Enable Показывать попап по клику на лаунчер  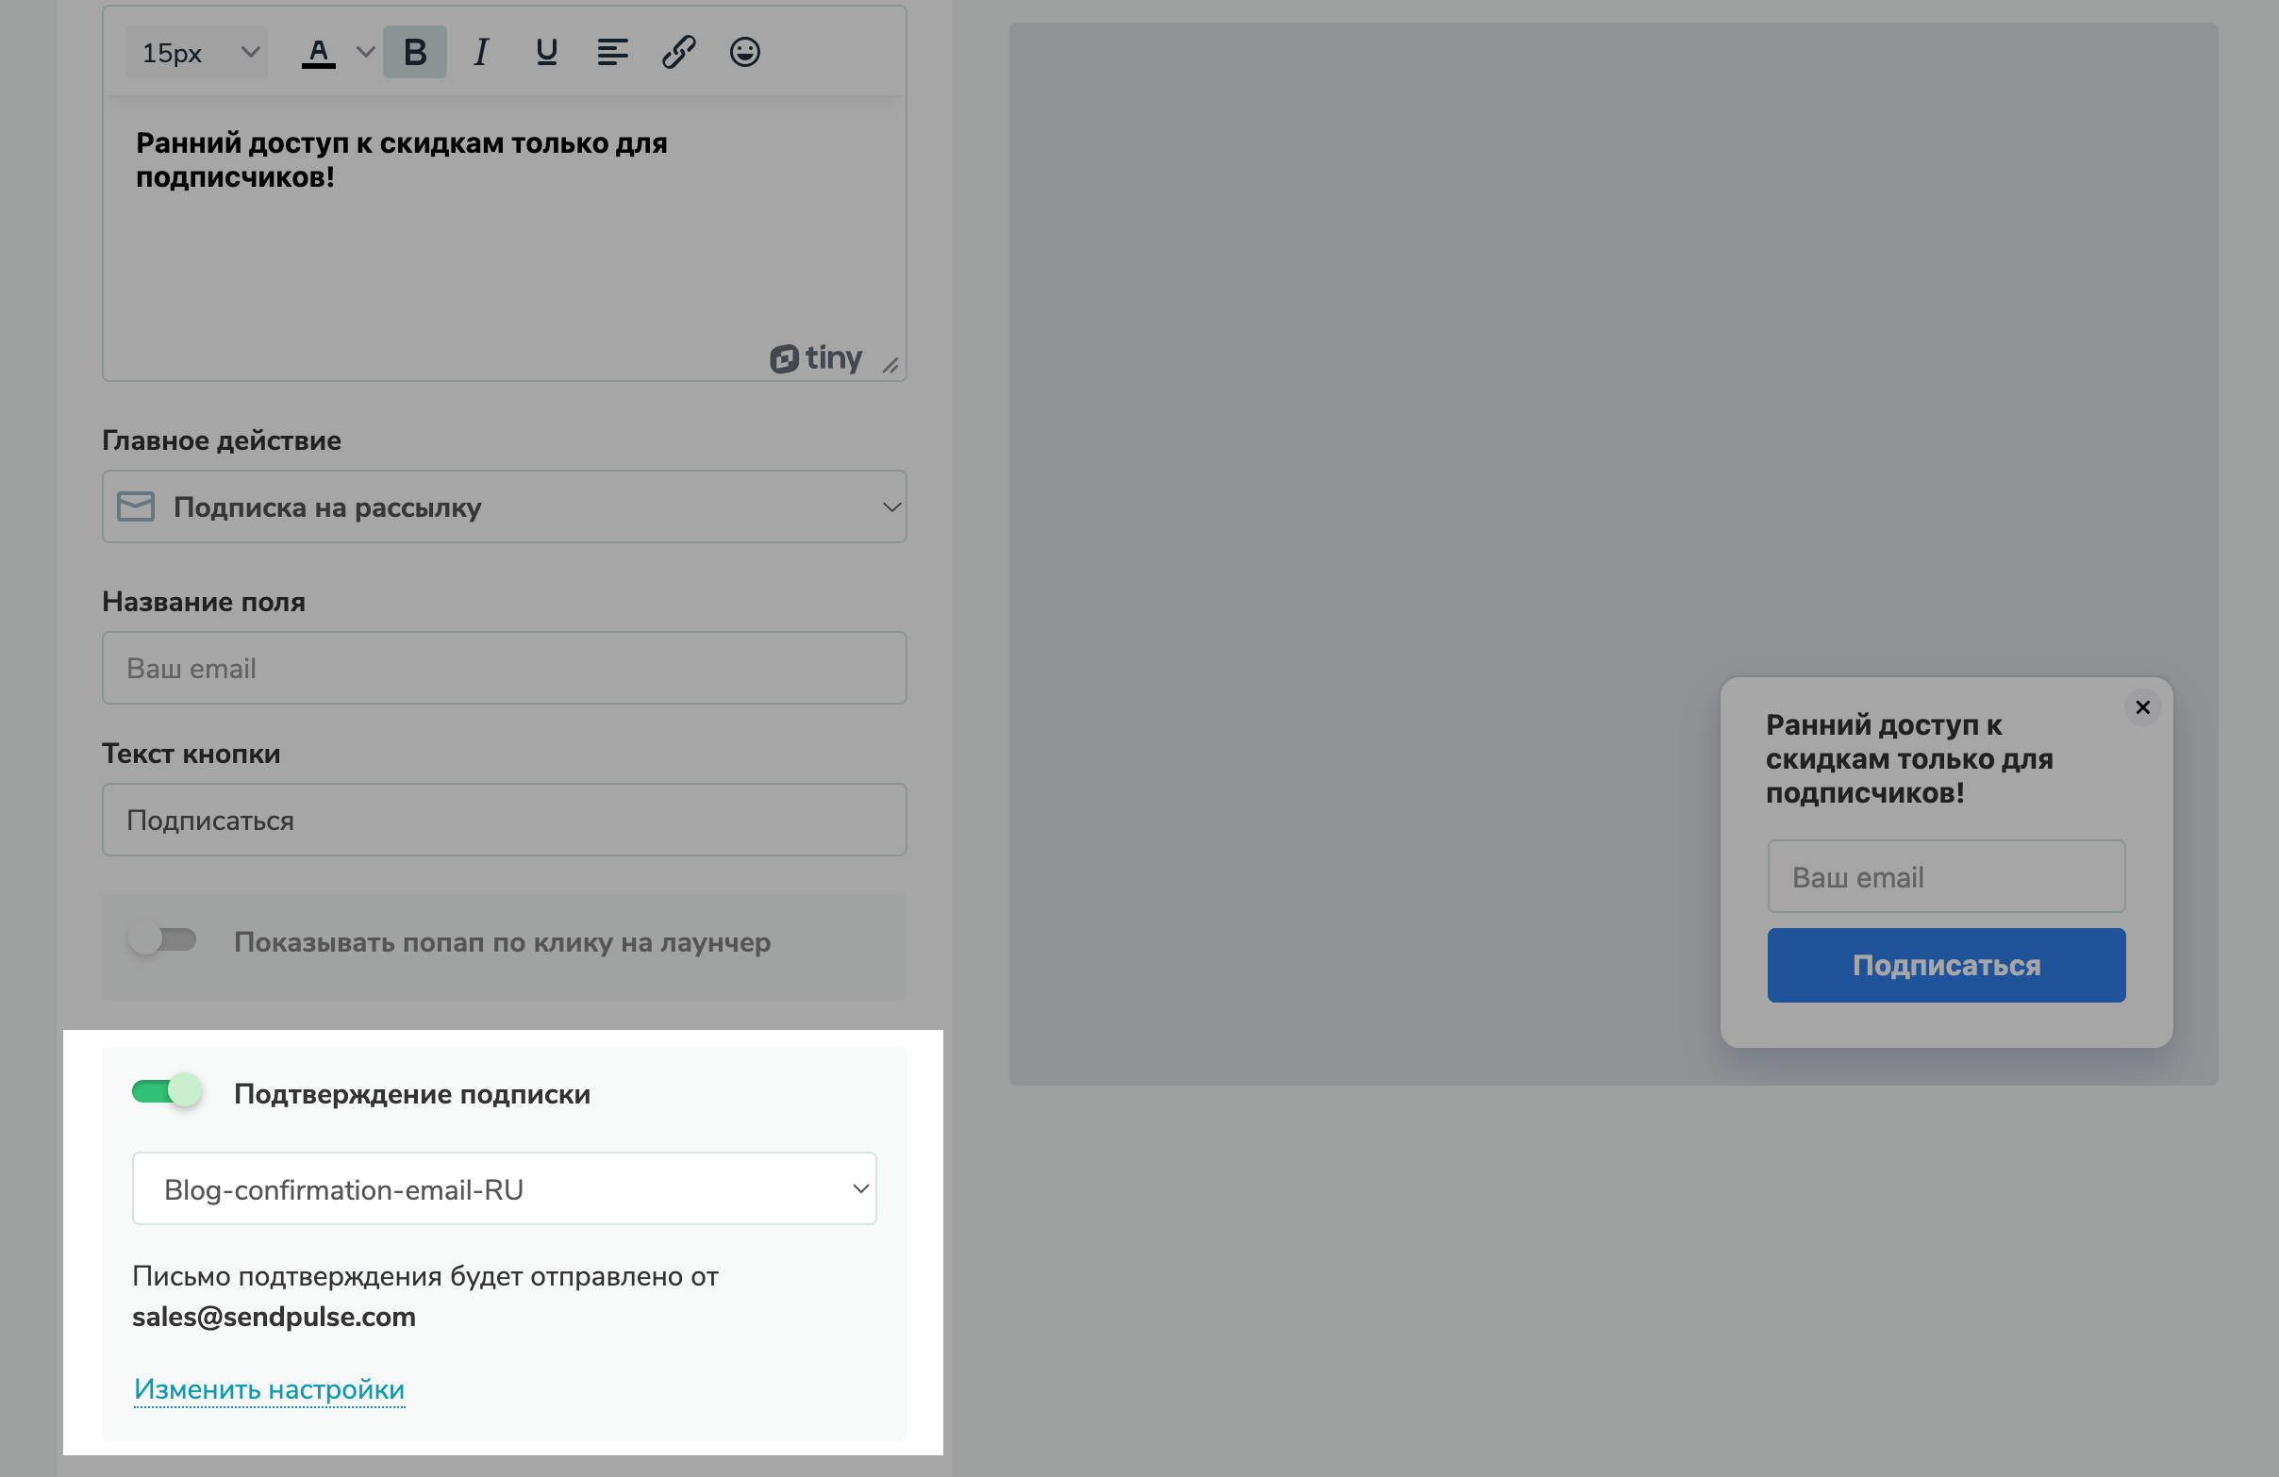pyautogui.click(x=165, y=941)
